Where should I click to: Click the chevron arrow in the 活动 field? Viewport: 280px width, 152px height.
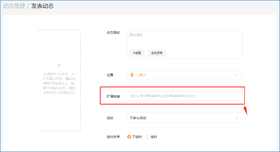coord(237,118)
